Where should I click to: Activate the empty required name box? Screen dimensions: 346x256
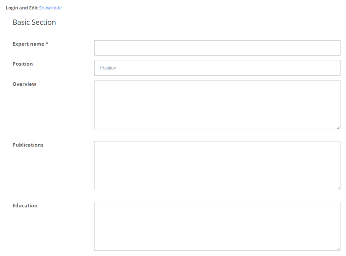click(217, 48)
